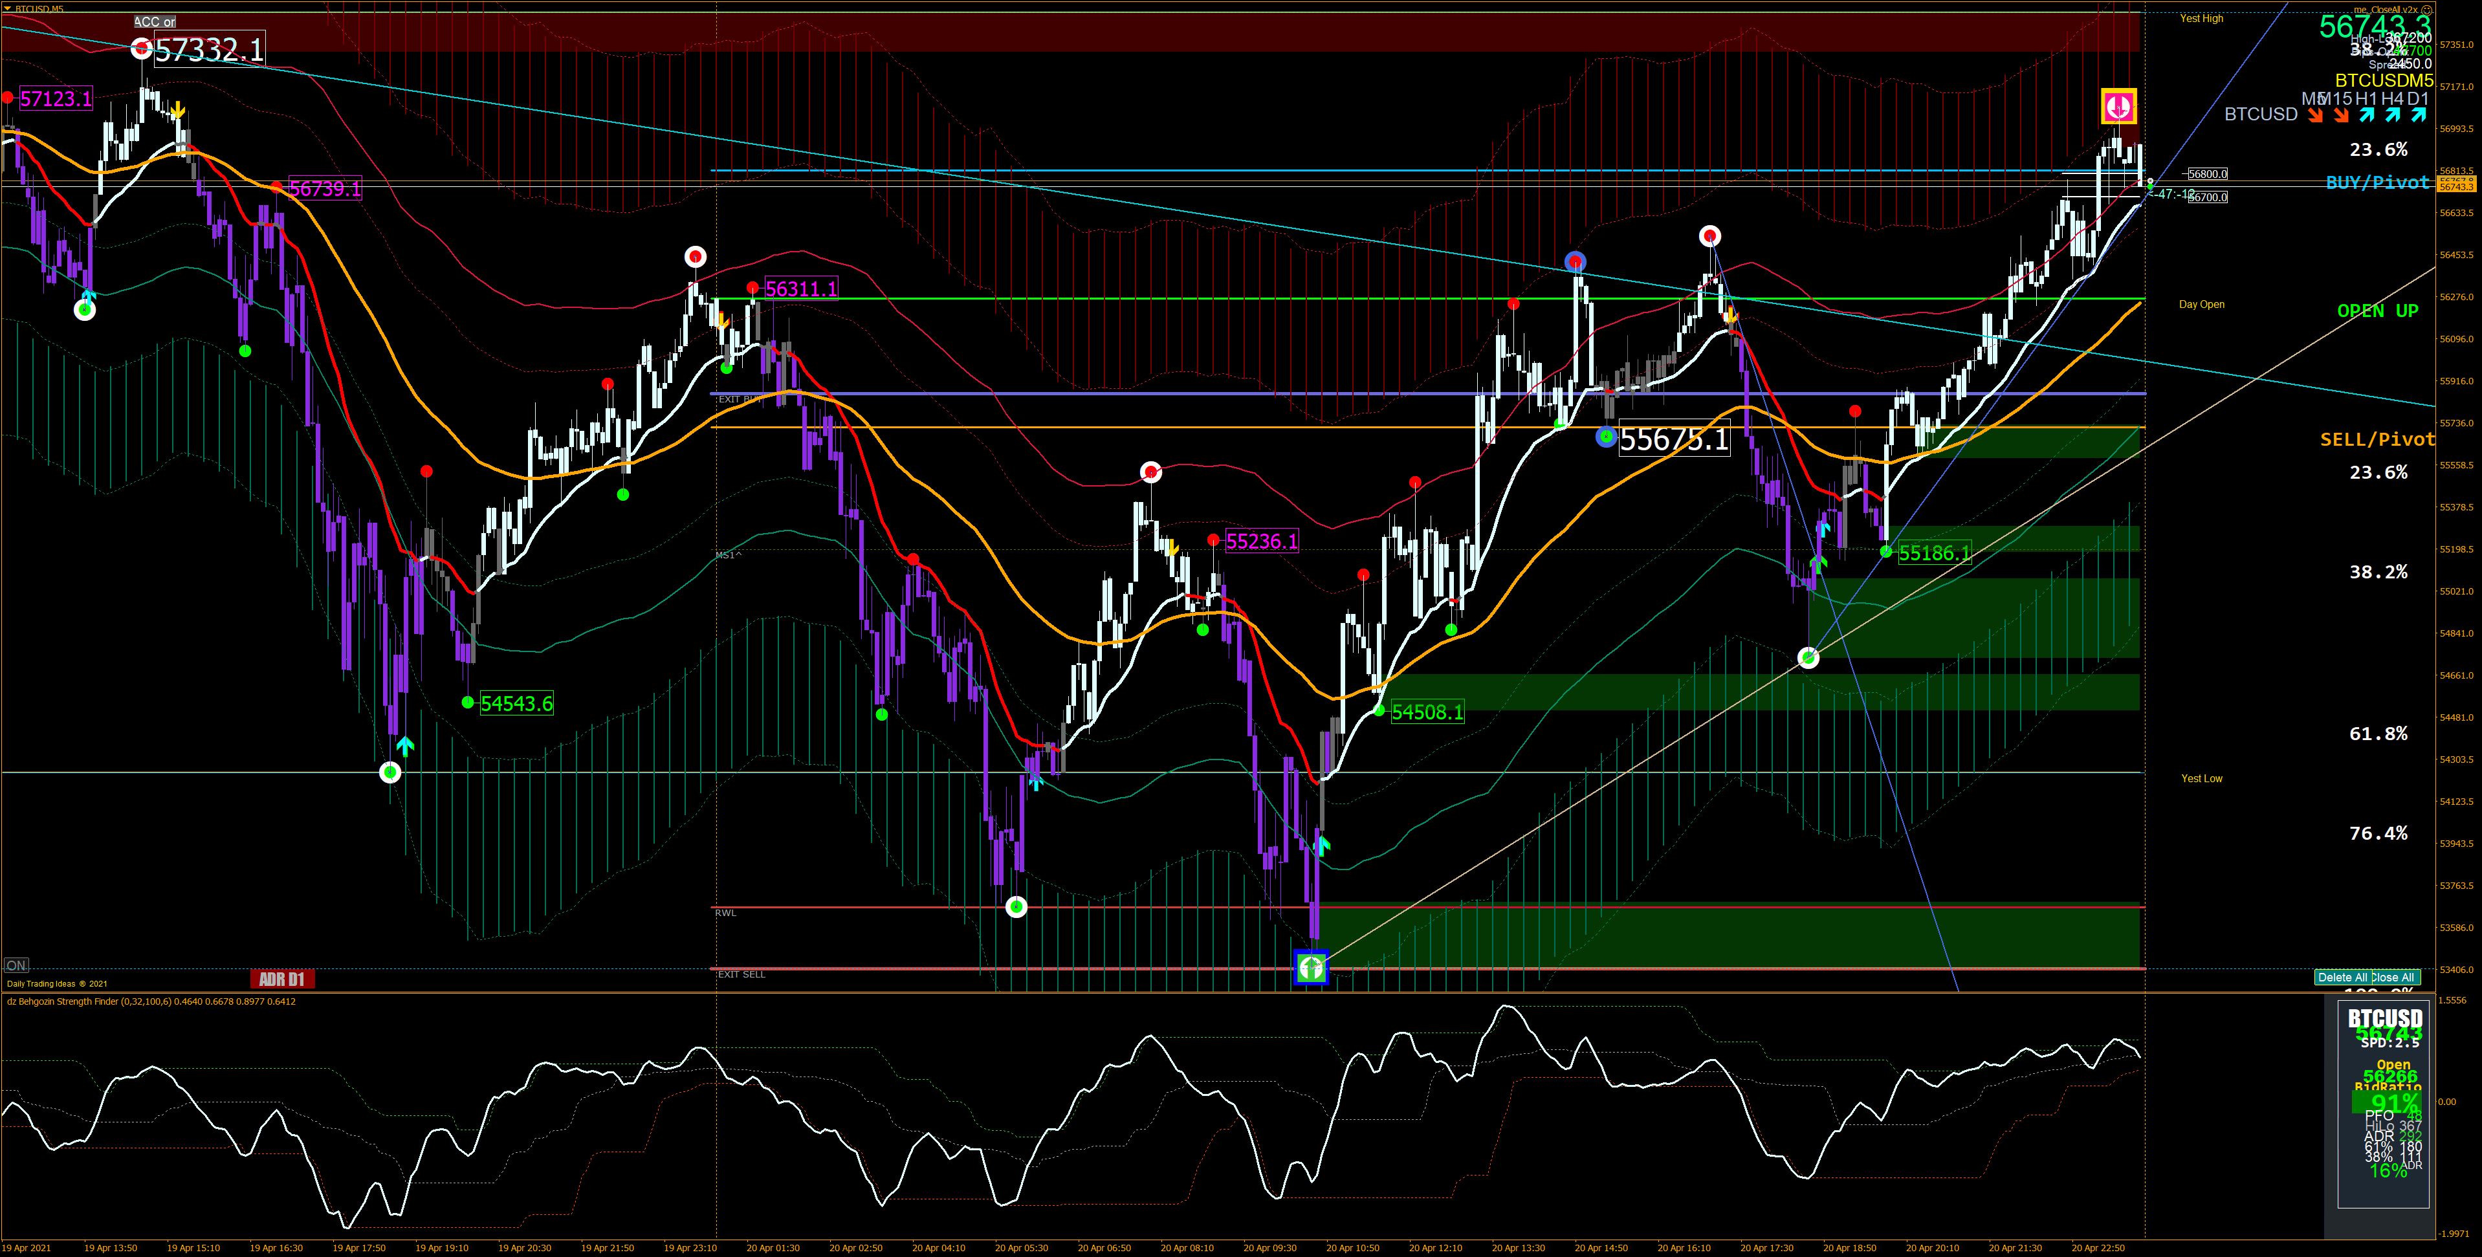Screen dimensions: 2482x1257
Task: Toggle the ON button at bottom-left
Action: (x=16, y=965)
